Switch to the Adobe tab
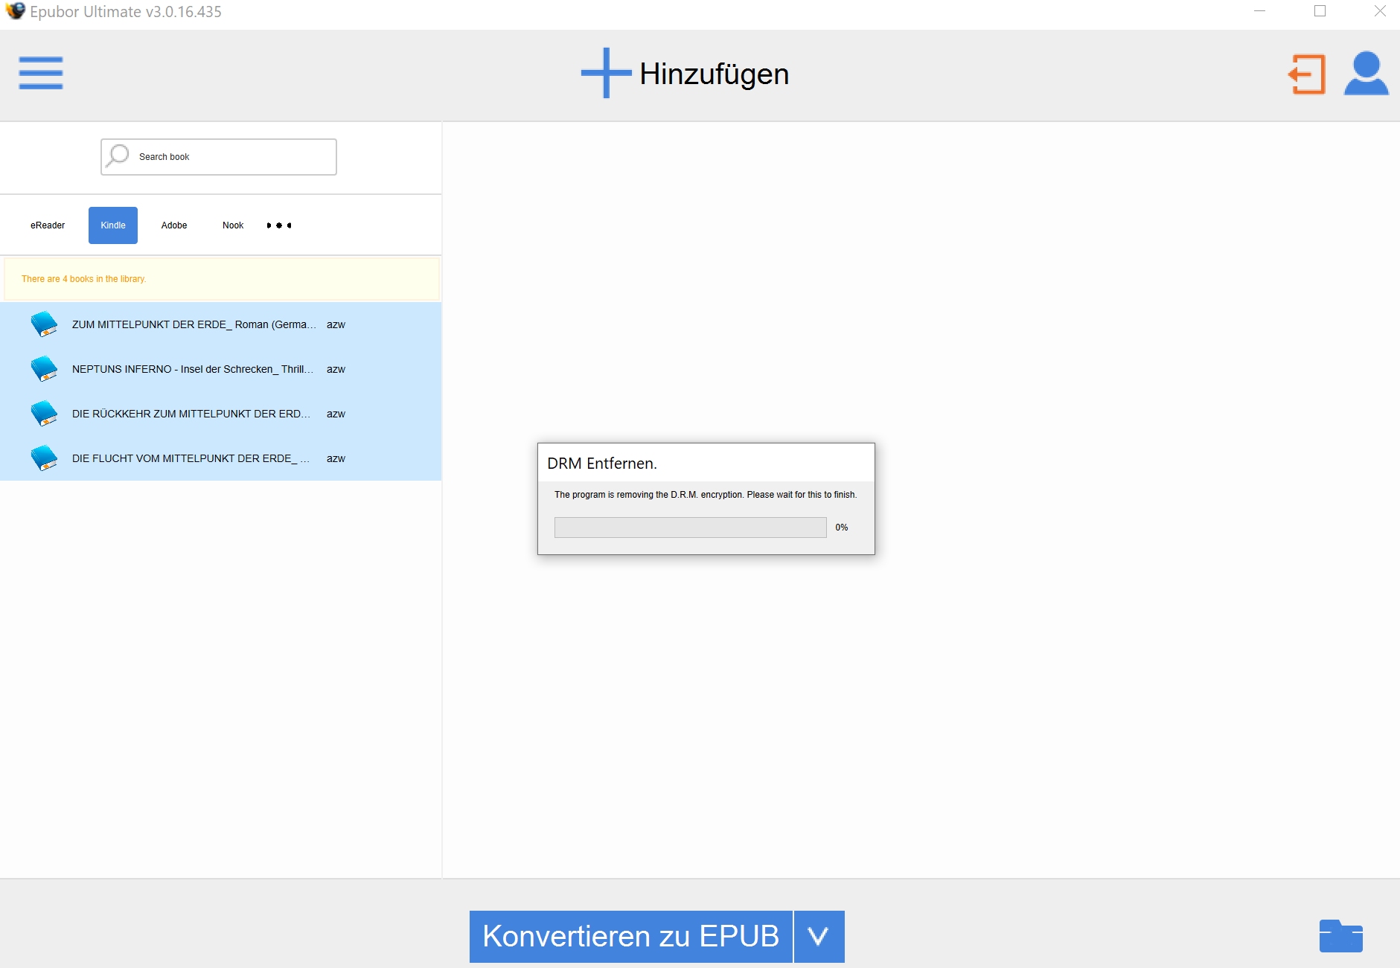 [x=174, y=225]
